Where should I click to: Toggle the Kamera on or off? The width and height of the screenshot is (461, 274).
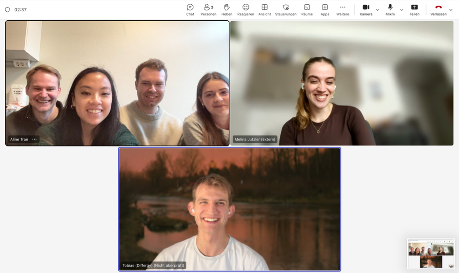366,9
